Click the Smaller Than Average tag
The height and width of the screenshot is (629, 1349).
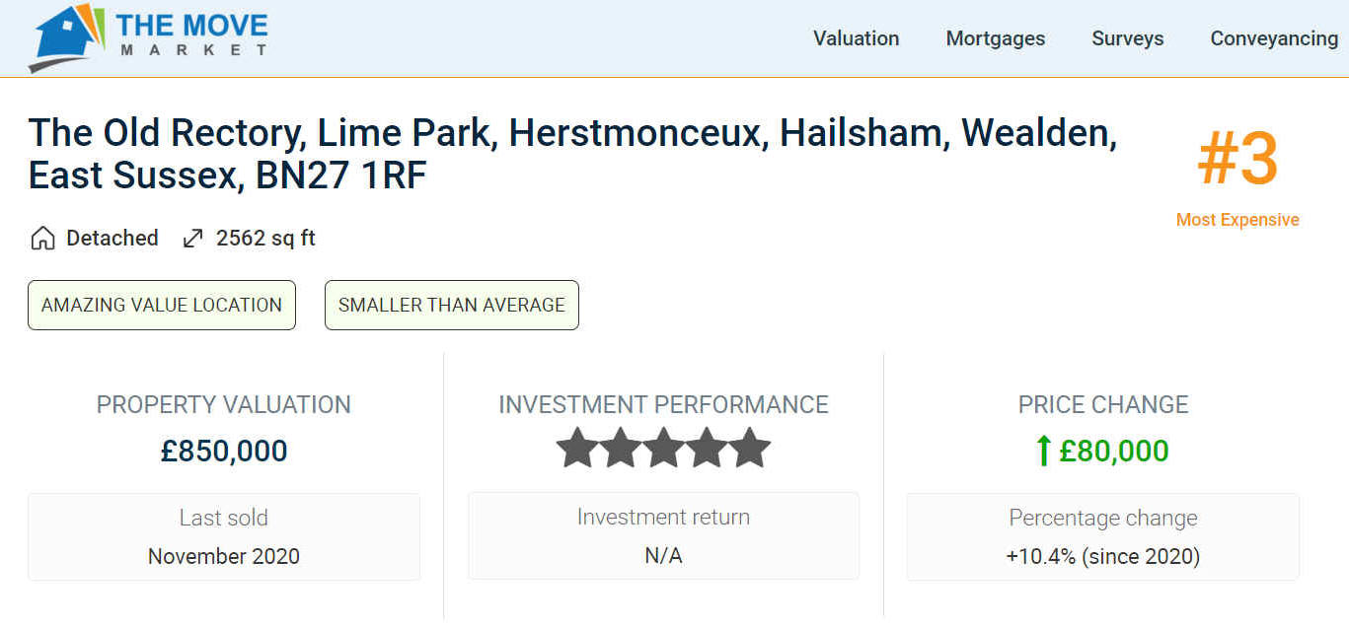[x=451, y=306]
